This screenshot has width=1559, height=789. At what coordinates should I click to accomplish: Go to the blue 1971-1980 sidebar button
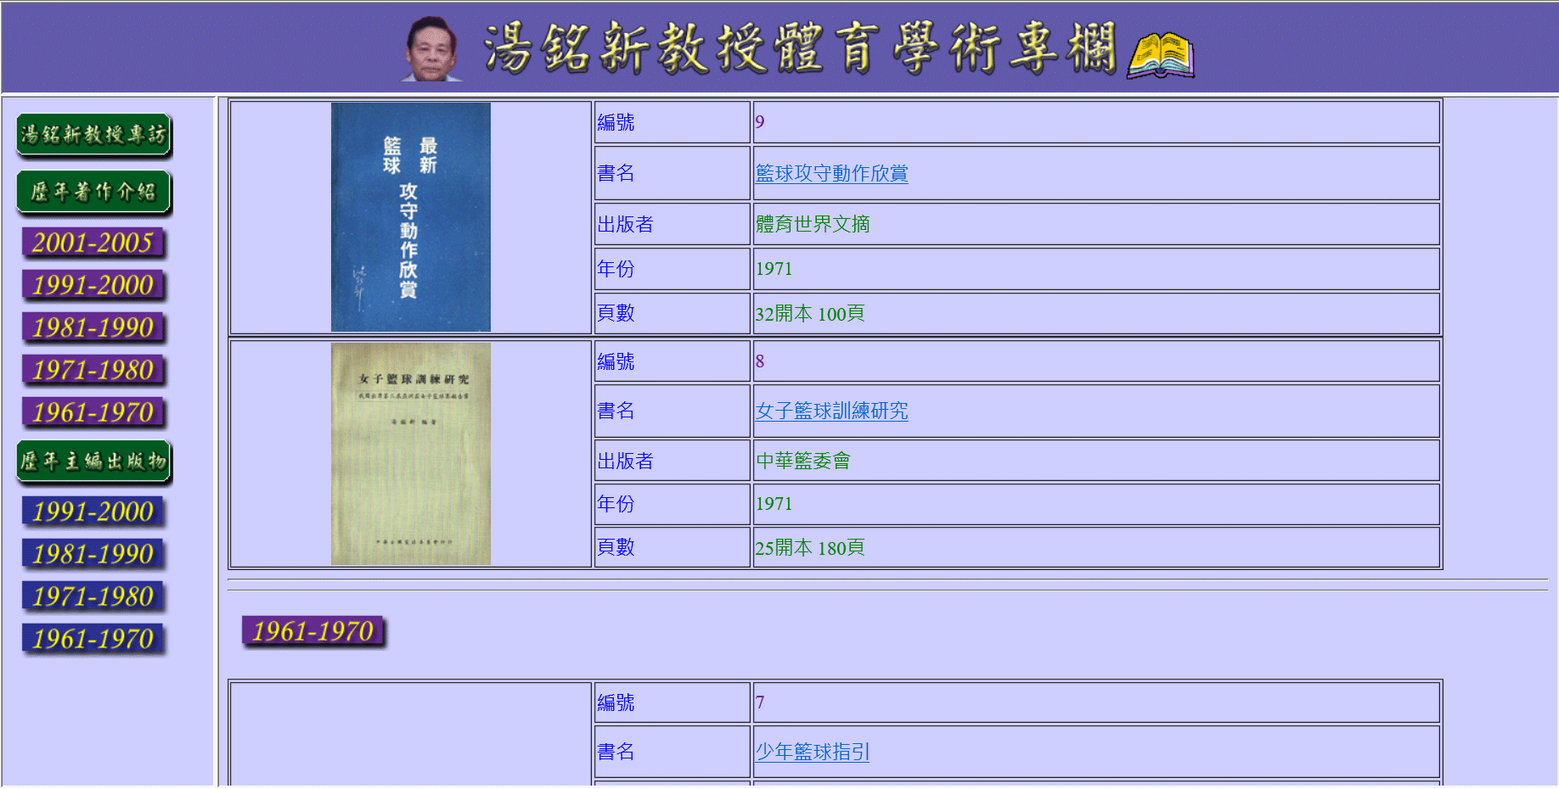tap(93, 597)
